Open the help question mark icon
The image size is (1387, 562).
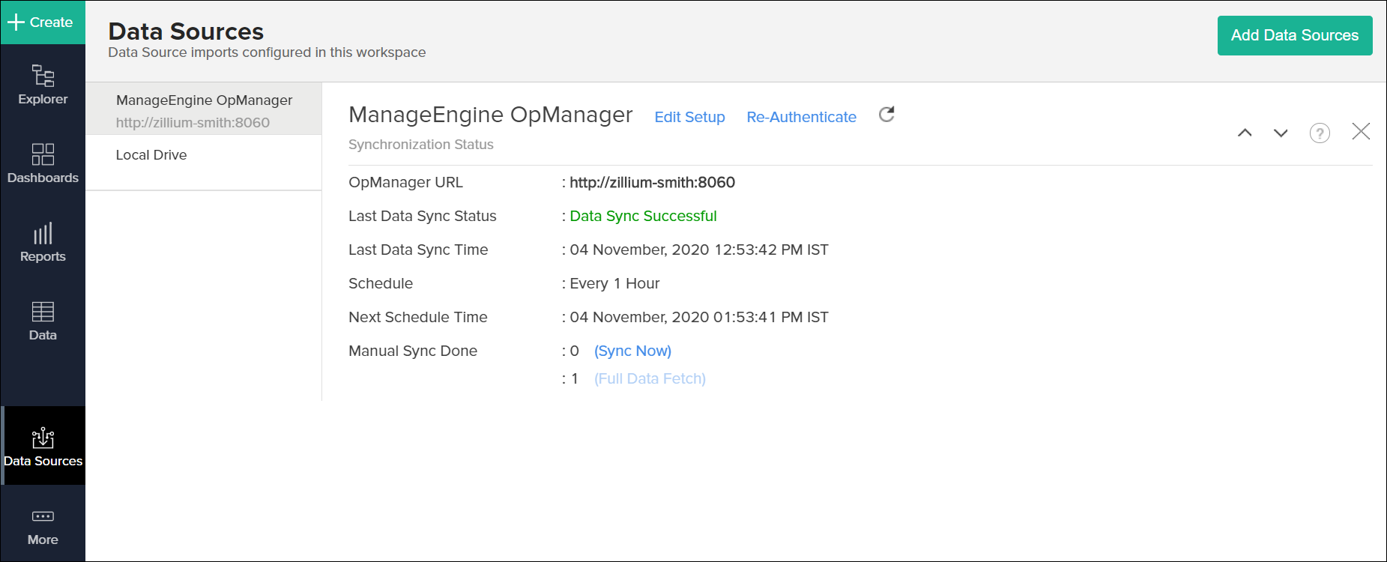[x=1319, y=133]
